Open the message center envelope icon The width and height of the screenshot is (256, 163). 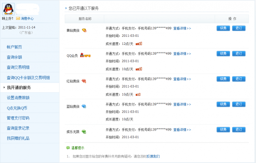pos(18,19)
